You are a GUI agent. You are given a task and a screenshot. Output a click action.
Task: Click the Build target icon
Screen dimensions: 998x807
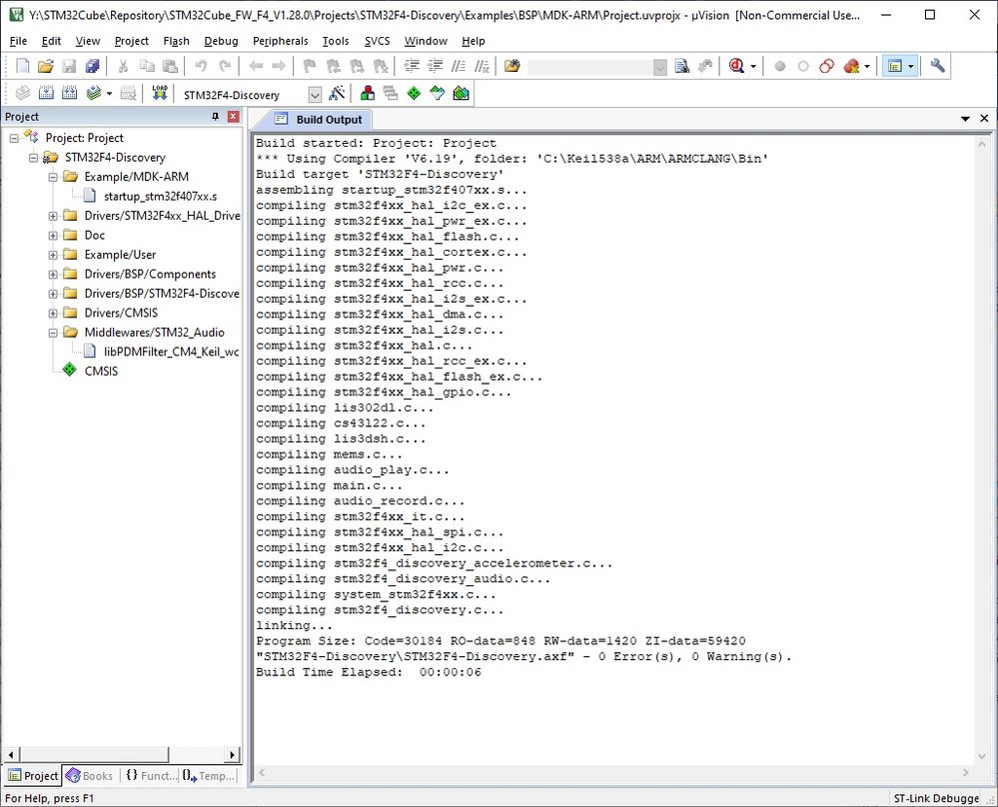tap(46, 94)
